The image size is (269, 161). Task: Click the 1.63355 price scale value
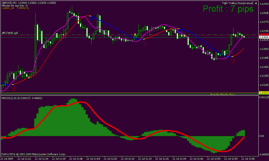[x=264, y=76]
